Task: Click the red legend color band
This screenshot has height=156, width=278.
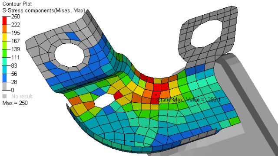Action: coord(4,21)
